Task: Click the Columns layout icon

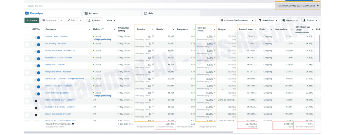Action: pyautogui.click(x=222, y=20)
